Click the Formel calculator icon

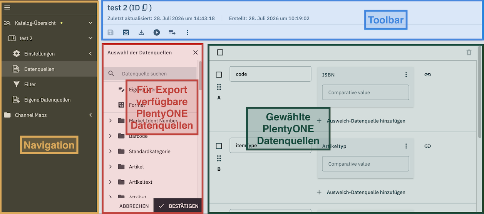[x=121, y=105]
